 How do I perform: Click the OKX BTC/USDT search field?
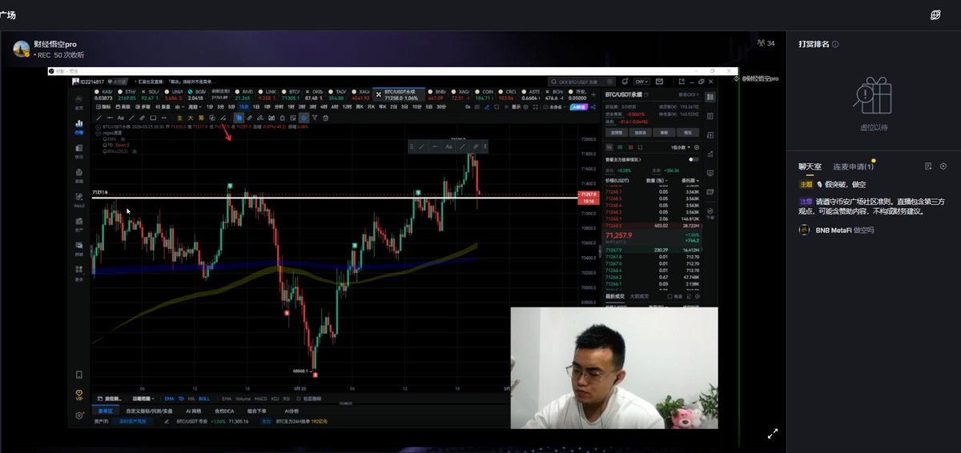[x=581, y=82]
